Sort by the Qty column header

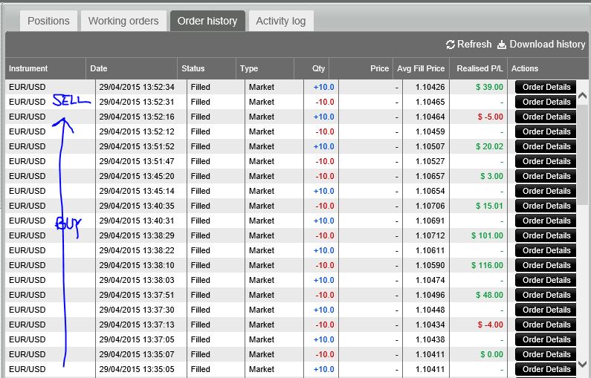click(311, 68)
